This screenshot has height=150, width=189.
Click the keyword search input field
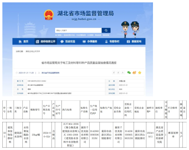tap(78, 30)
